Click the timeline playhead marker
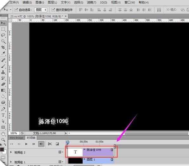Screen dimensions: 189x166 [x=68, y=142]
